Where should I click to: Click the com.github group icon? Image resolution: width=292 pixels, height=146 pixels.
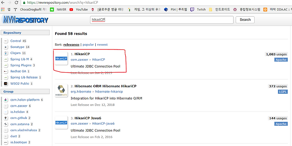(x=6, y=118)
